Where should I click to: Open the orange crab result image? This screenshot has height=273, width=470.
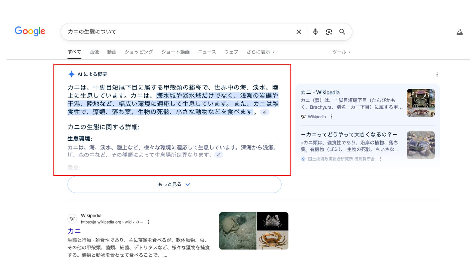coord(273,240)
